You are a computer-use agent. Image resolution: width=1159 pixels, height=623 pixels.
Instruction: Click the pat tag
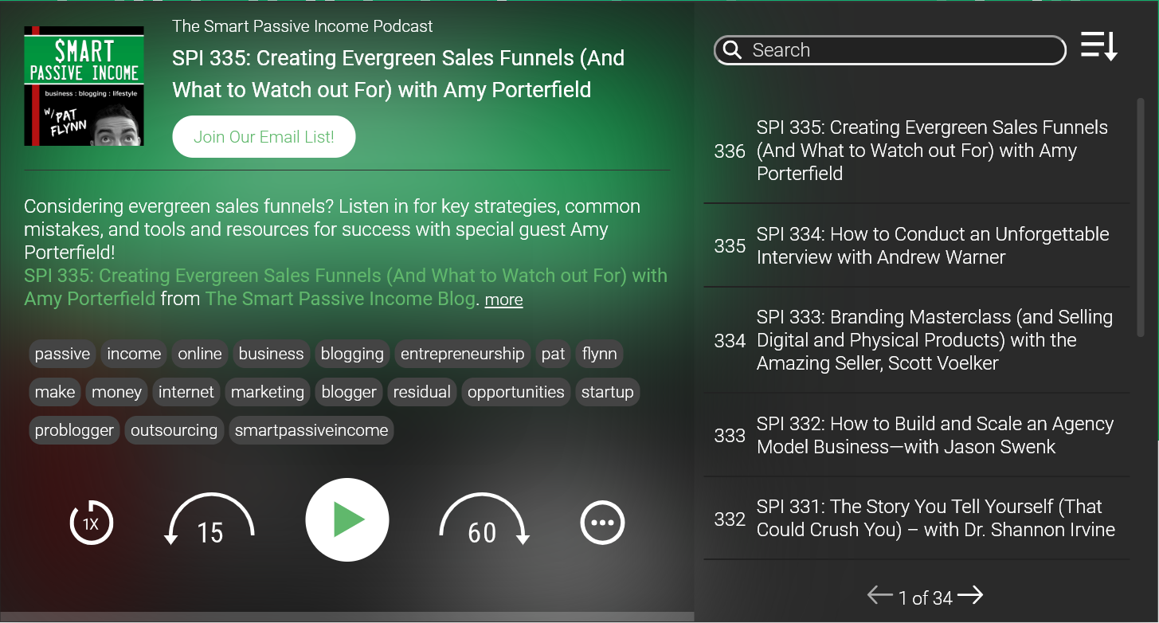click(553, 354)
